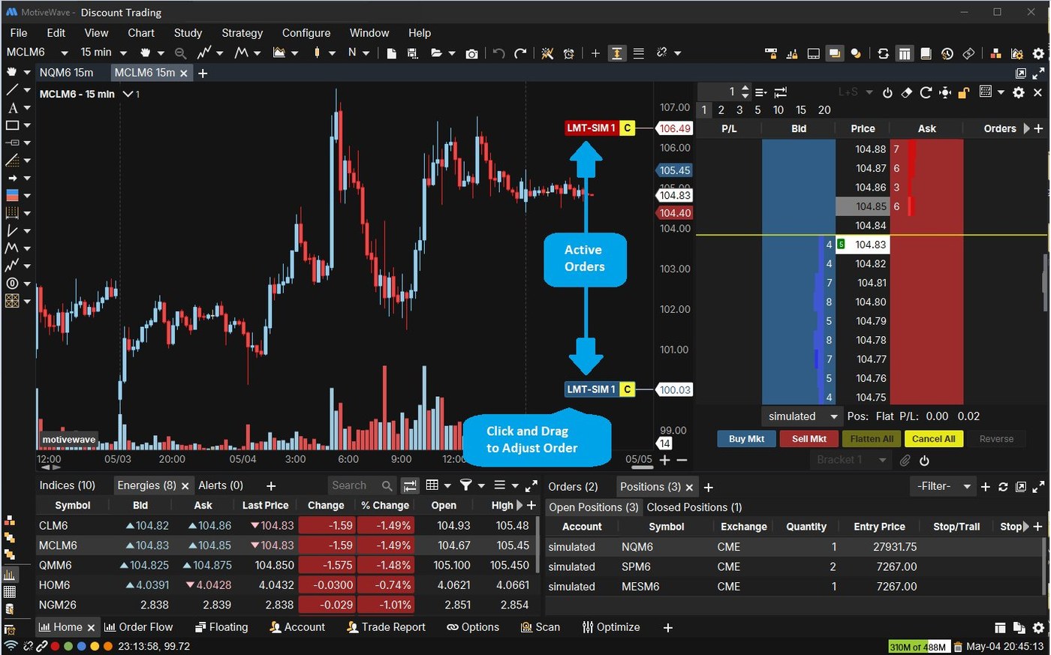Cancel the 100.03 LMT-SIM order with C
Image resolution: width=1051 pixels, height=655 pixels.
tap(628, 389)
